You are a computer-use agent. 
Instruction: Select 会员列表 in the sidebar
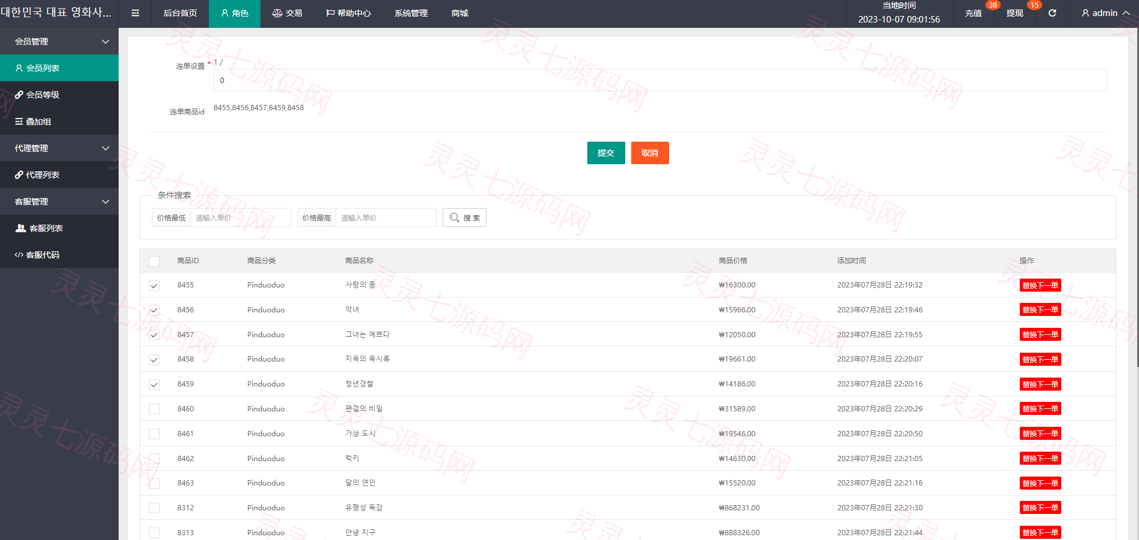coord(59,68)
